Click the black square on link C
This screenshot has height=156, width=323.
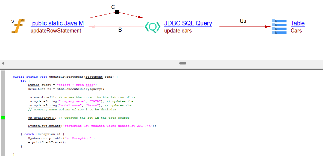117,12
